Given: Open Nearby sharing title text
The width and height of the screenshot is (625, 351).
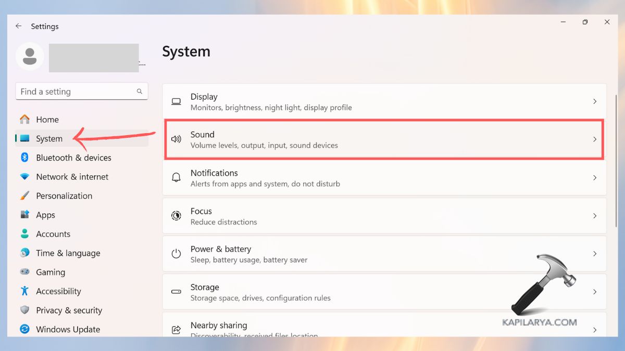Looking at the screenshot, I should coord(219,326).
